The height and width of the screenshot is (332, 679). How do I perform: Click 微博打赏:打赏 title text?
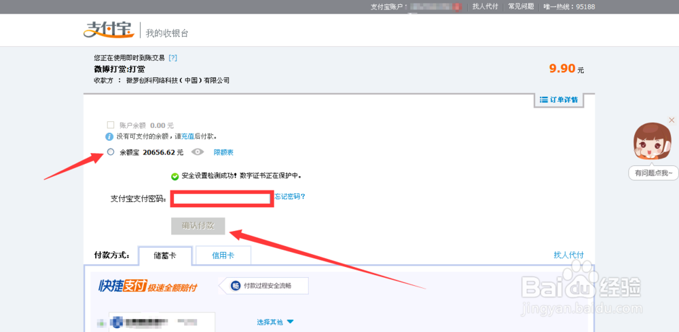[x=120, y=69]
